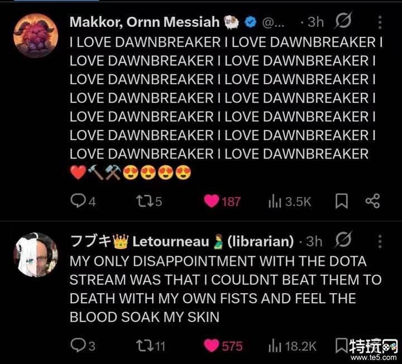Click Makkor's blue verified badge

250,22
